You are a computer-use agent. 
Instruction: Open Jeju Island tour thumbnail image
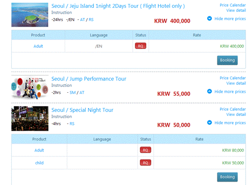pos(30,15)
